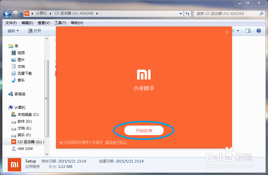This screenshot has width=268, height=175.
Task: Toggle the 已经阅读并接受小米助手 checkbox
Action: pos(61,143)
